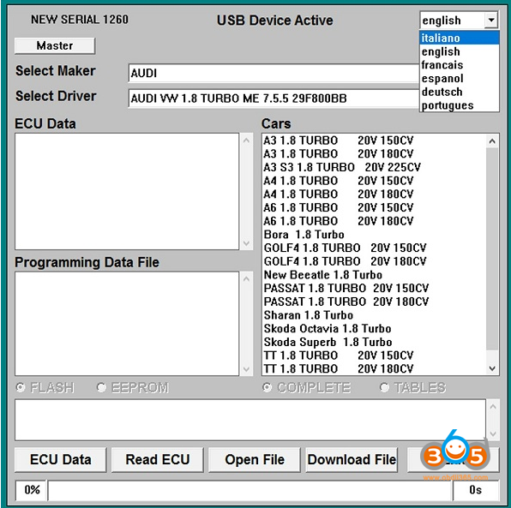Screen dimensions: 511x508
Task: Select portugues in the language list
Action: [460, 105]
